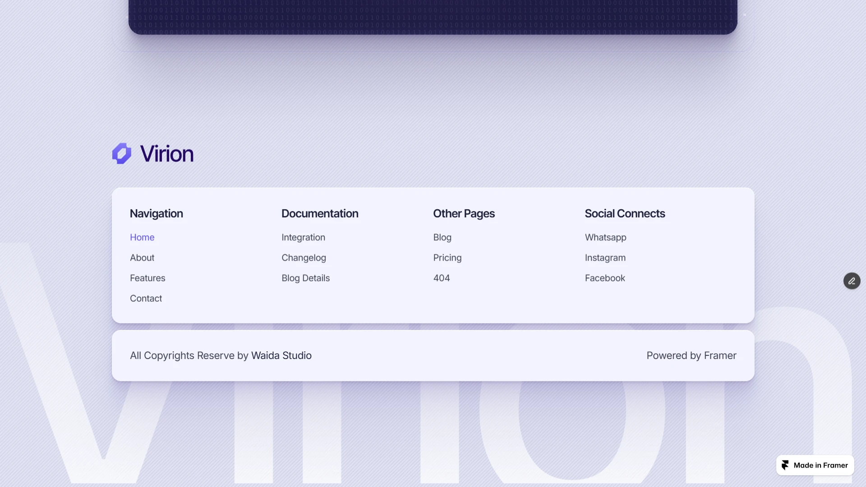This screenshot has height=487, width=866.
Task: Click the Virion hexagon logo icon
Action: click(x=122, y=154)
